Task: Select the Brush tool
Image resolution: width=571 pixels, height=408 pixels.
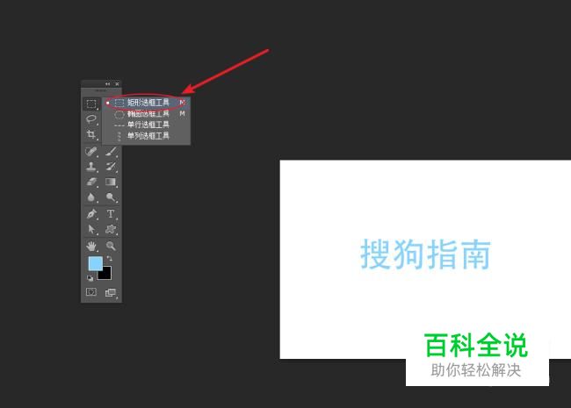Action: click(111, 151)
